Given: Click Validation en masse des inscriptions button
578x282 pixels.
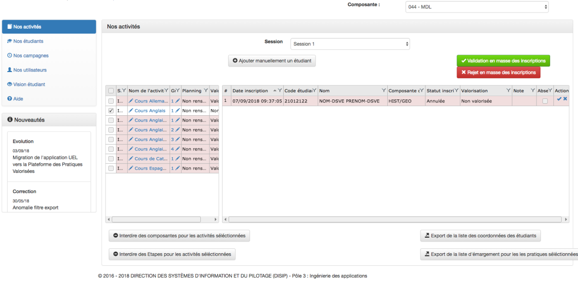Looking at the screenshot, I should pos(503,61).
